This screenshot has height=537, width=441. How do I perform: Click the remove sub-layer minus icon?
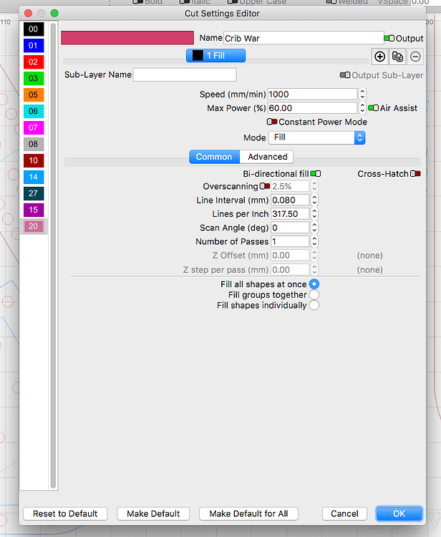[x=415, y=57]
